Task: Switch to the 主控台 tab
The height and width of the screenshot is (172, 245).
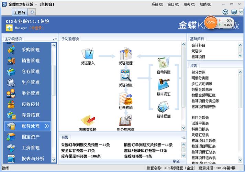Action: pos(20,12)
